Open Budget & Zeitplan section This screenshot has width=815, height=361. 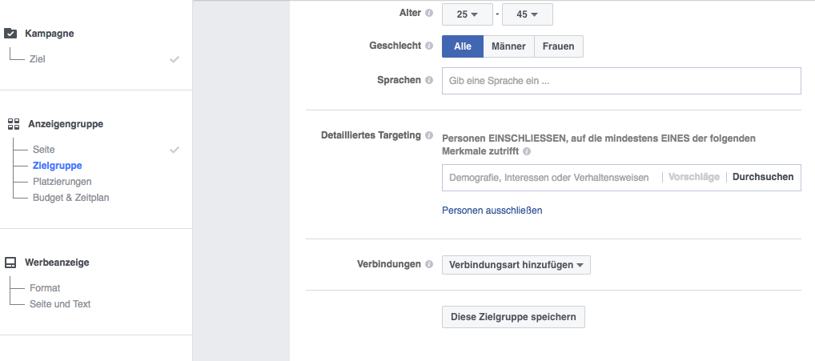(x=70, y=198)
